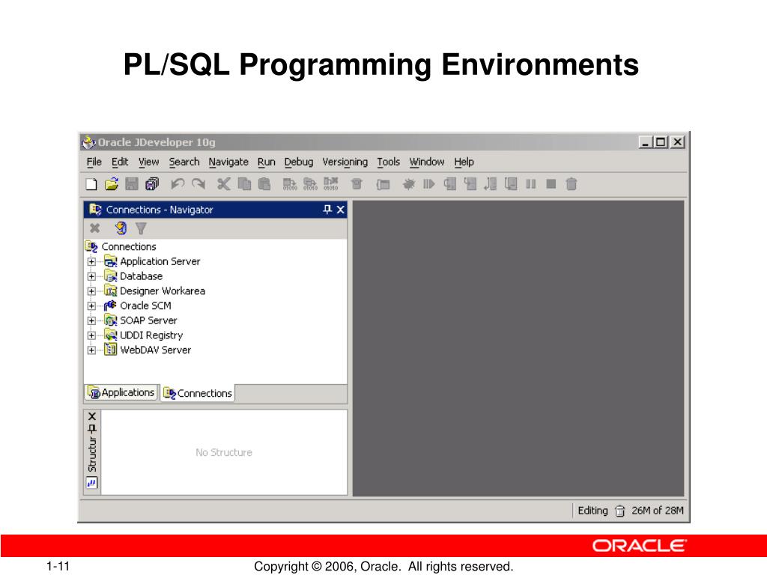The image size is (767, 575).
Task: Click the Resume debug icon
Action: click(x=429, y=184)
